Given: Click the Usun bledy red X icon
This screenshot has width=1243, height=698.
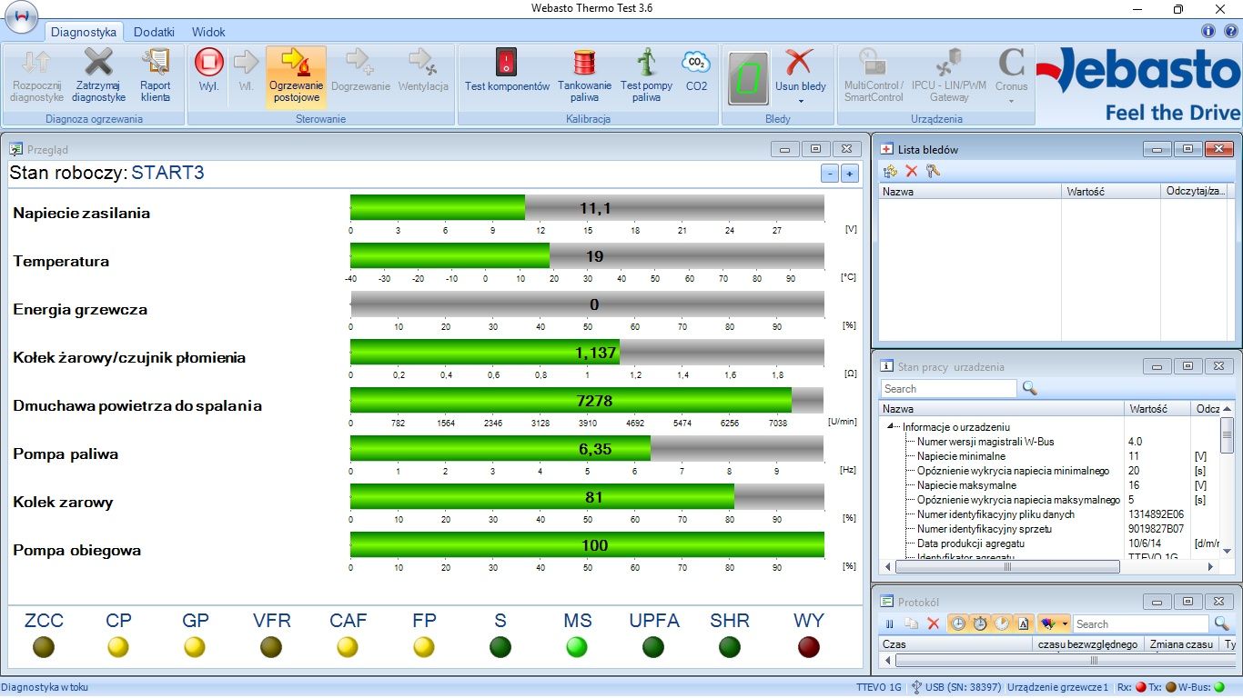Looking at the screenshot, I should pyautogui.click(x=798, y=63).
